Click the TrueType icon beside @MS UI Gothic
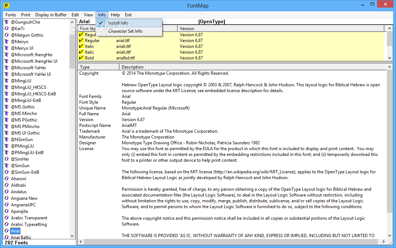 pyautogui.click(x=7, y=133)
